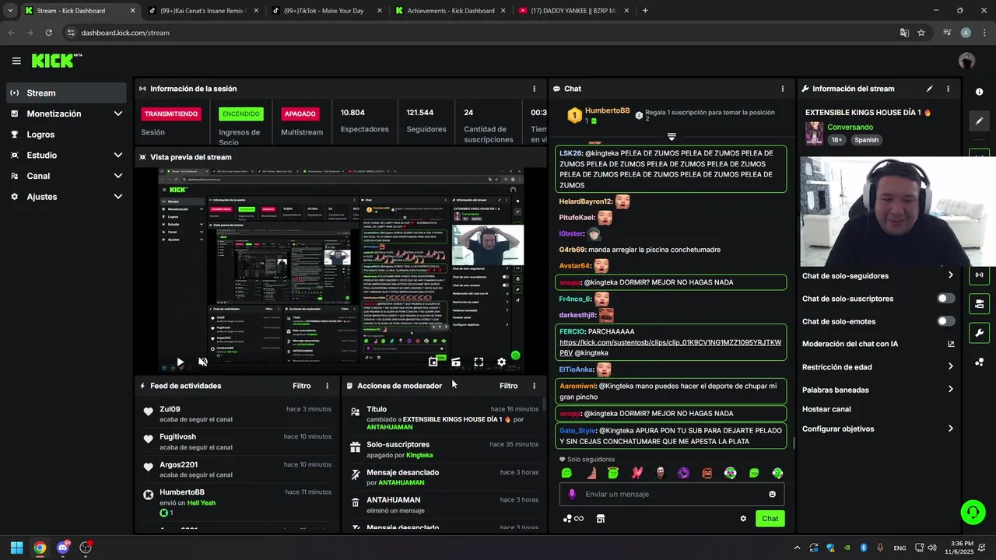Open stream preview settings gear
This screenshot has width=996, height=560.
point(501,362)
